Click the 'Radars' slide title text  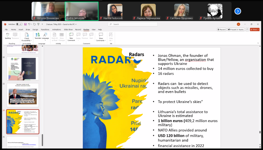click(136, 54)
